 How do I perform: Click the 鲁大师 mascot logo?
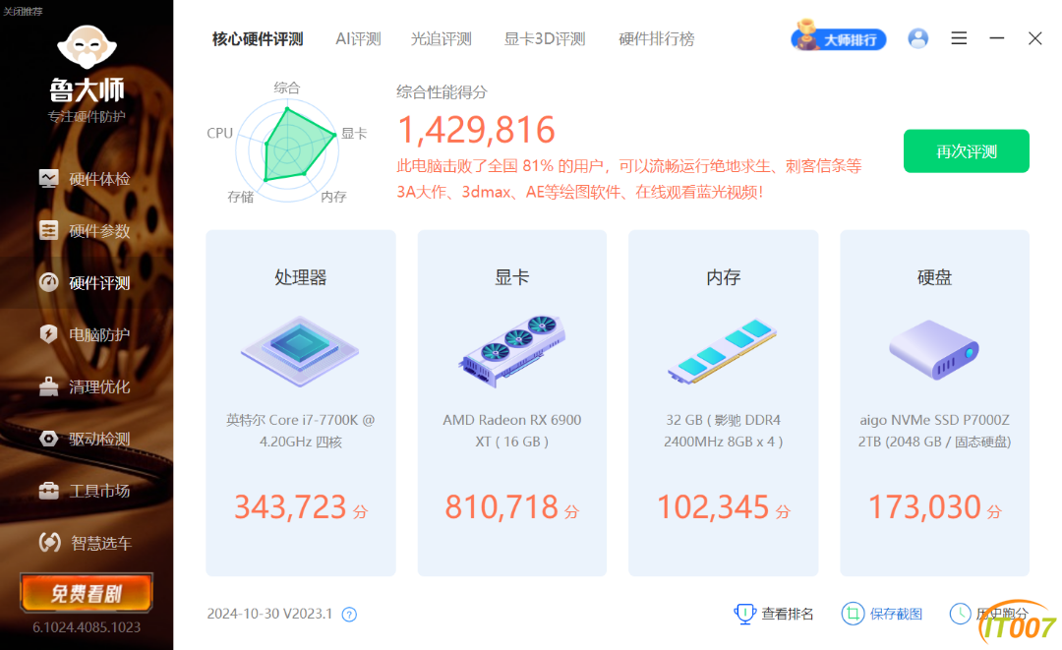[87, 47]
